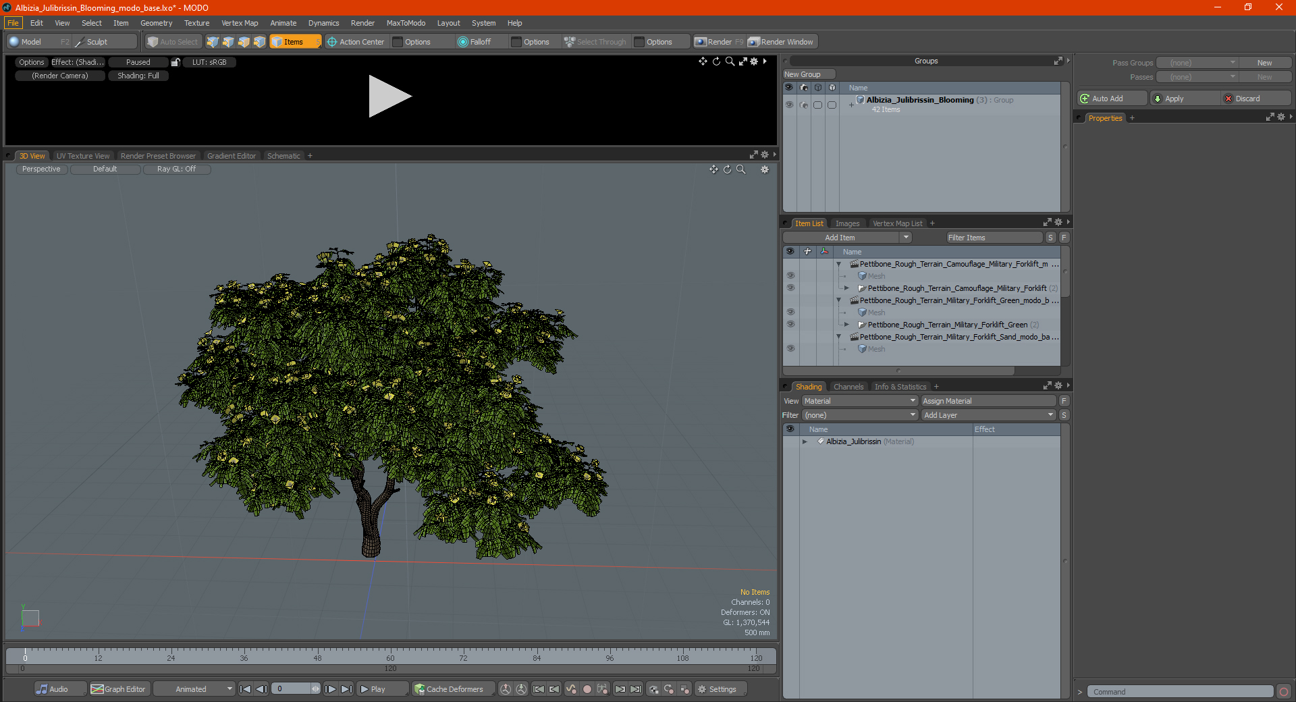Jump to last frame
Viewport: 1296px width, 702px height.
346,689
